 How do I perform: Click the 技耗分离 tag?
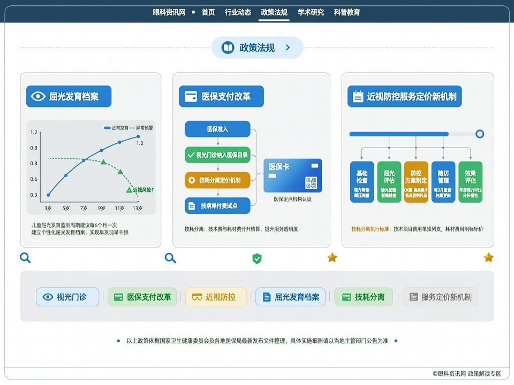point(364,297)
